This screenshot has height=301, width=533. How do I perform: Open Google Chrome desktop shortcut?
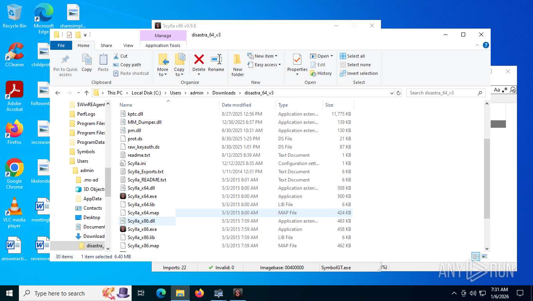tap(15, 174)
